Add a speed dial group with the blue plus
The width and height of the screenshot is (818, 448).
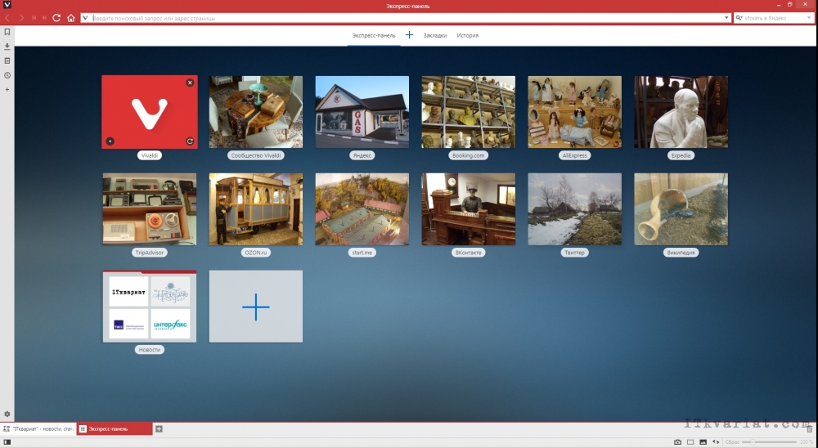410,35
